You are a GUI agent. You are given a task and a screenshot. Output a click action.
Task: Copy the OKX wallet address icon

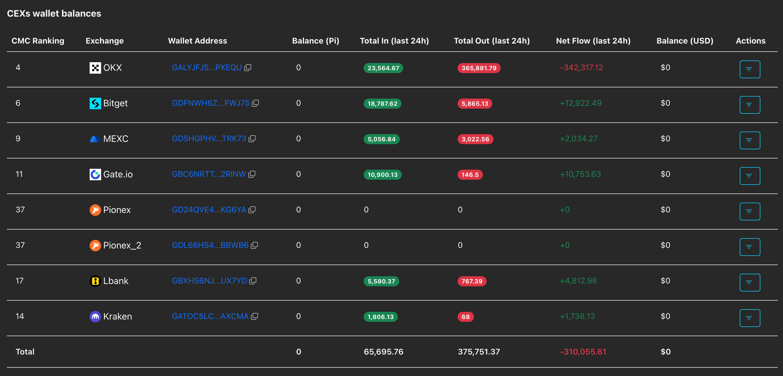click(x=248, y=68)
